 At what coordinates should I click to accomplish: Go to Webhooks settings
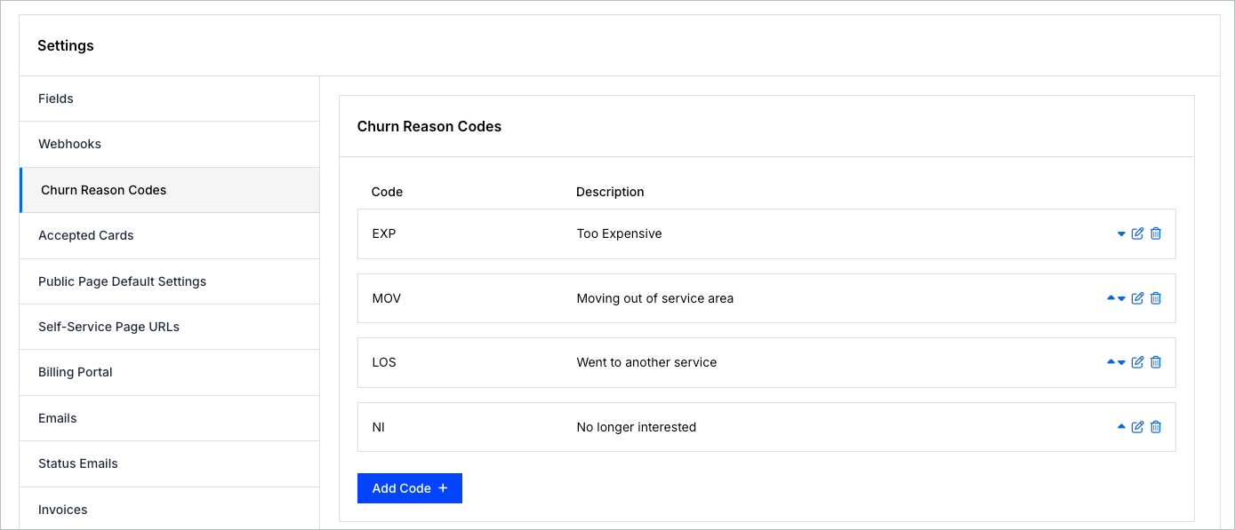tap(169, 144)
